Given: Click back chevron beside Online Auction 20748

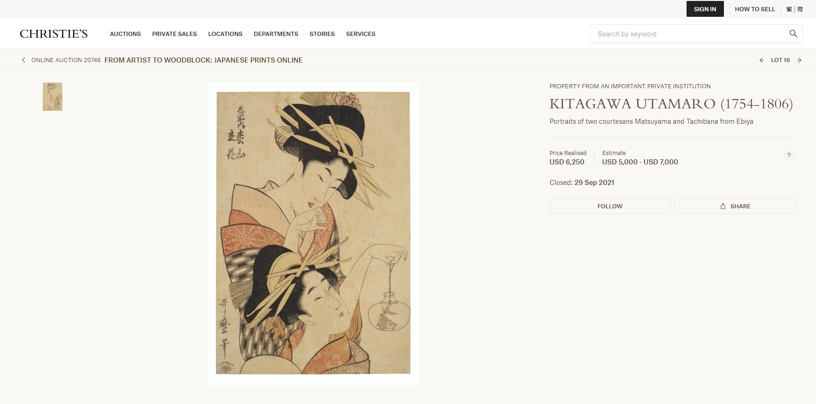Looking at the screenshot, I should tap(24, 60).
